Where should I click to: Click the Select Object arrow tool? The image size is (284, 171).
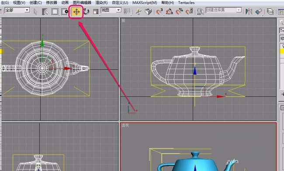(35, 12)
